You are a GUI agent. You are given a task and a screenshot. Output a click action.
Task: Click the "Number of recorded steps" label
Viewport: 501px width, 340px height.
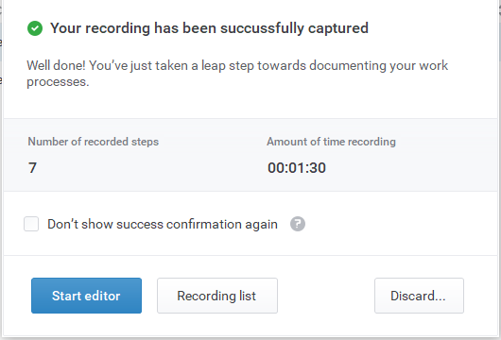[94, 142]
